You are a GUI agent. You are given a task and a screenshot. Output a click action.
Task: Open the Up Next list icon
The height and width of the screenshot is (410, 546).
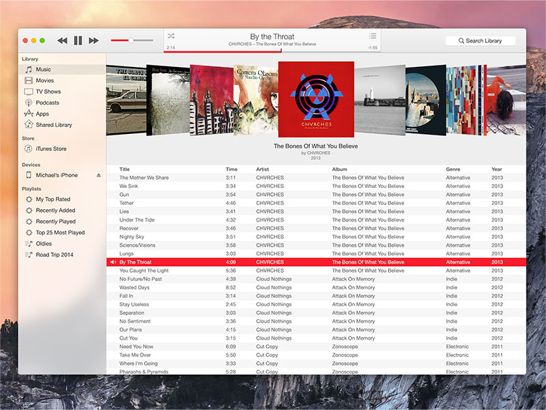tap(373, 36)
